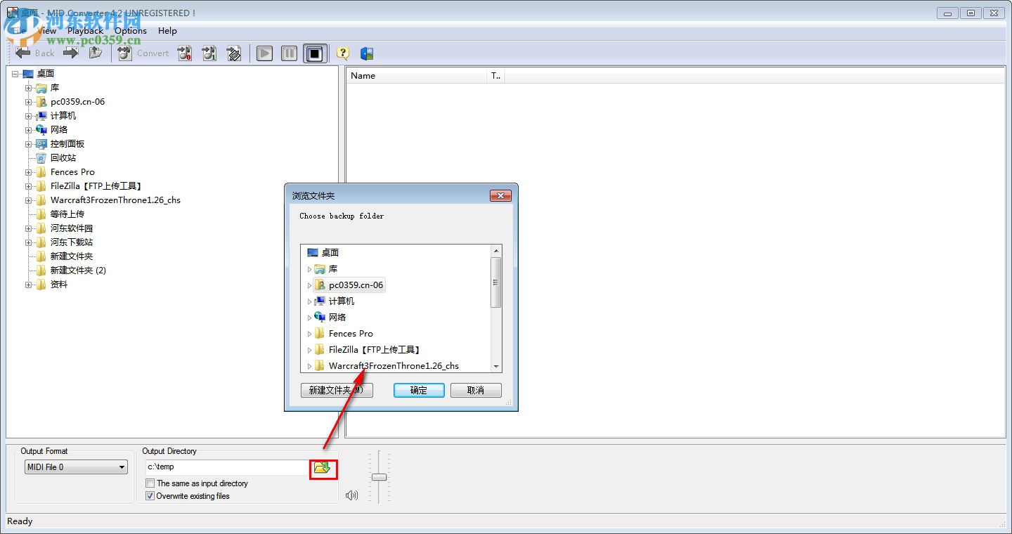
Task: Uncheck 'Overwrite existing files' checkbox
Action: [x=150, y=496]
